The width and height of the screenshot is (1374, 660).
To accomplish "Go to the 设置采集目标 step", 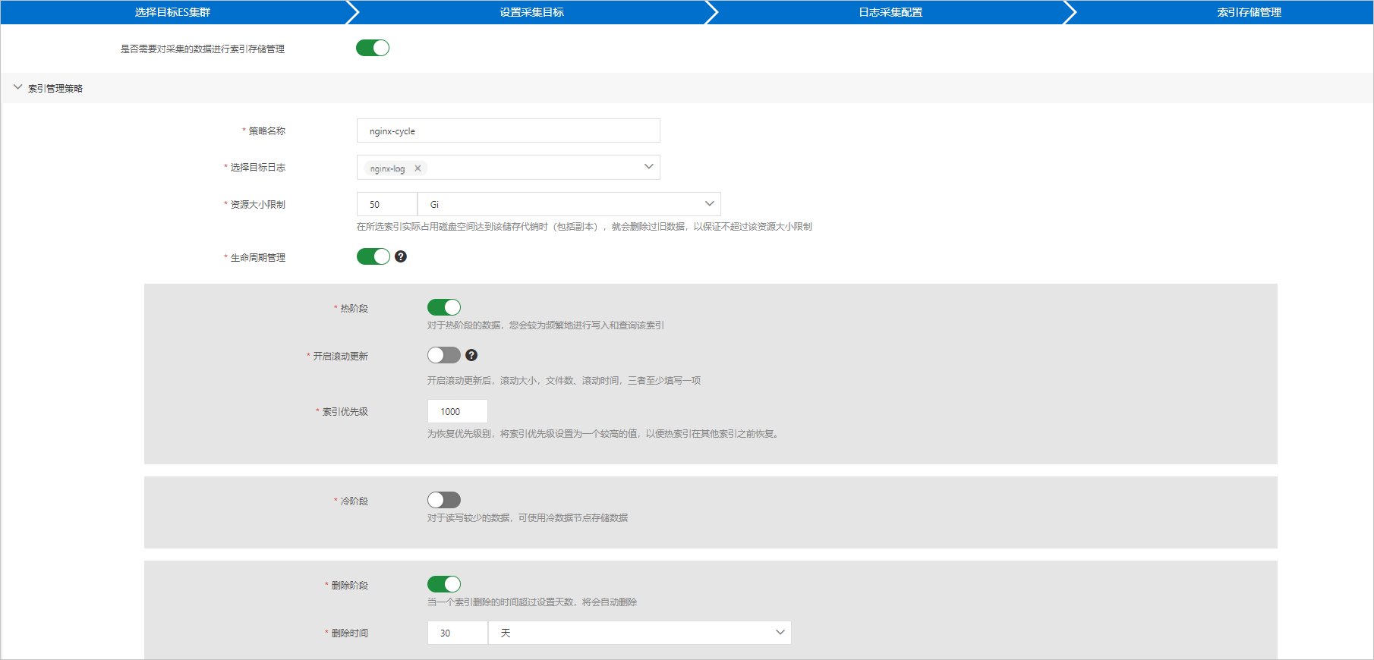I will click(x=531, y=12).
